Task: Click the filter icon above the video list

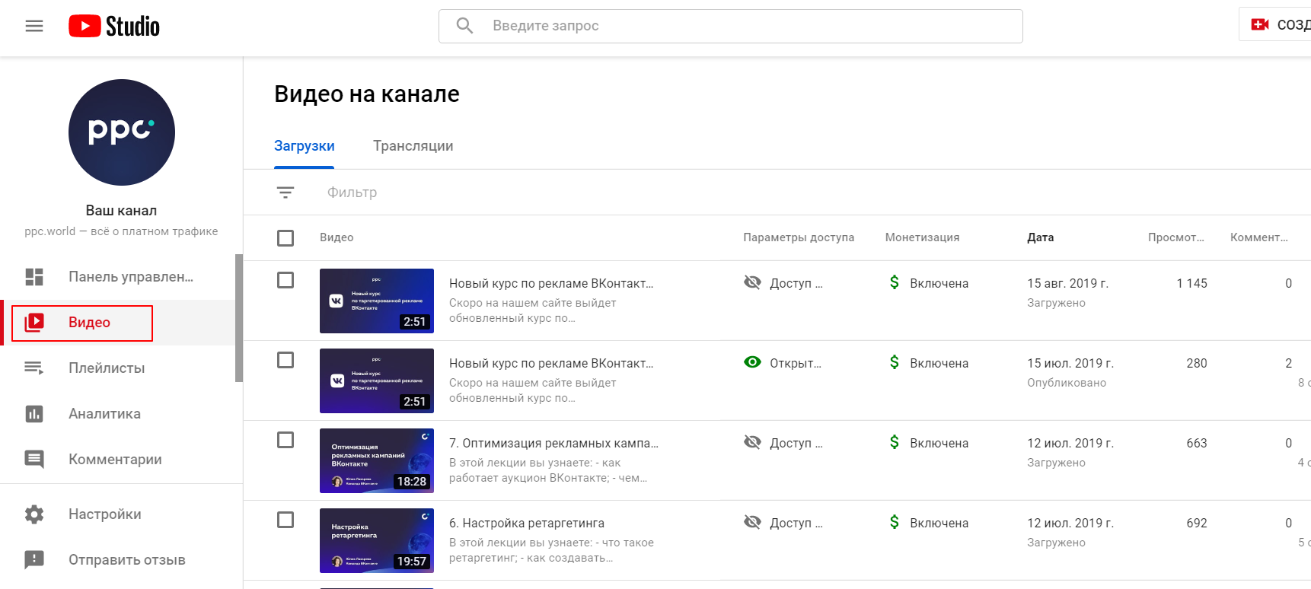Action: point(285,193)
